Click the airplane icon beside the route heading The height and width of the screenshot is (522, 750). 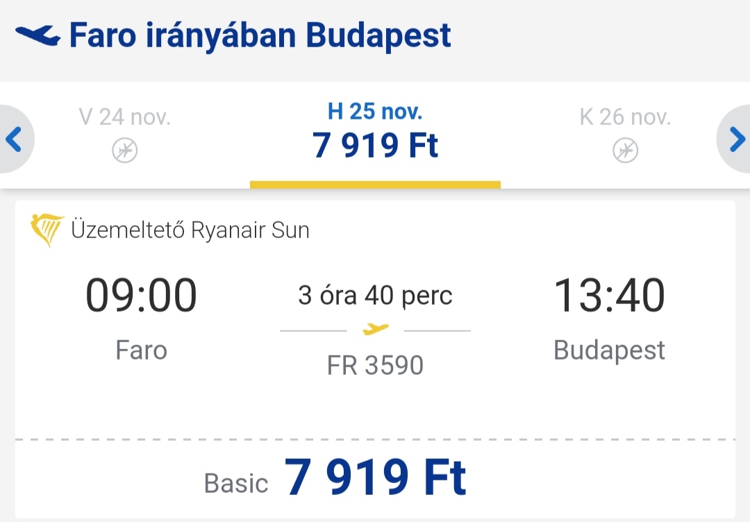point(37,36)
